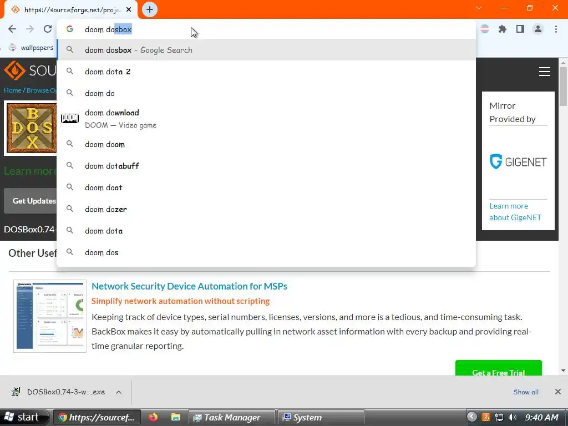The image size is (568, 426).
Task: Click the address bar containing doom dosbox
Action: click(x=266, y=29)
